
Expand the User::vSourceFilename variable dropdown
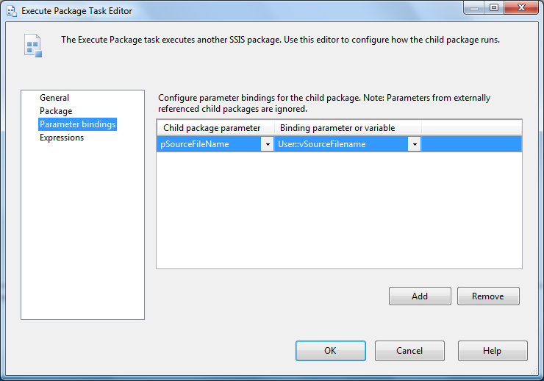click(x=414, y=144)
